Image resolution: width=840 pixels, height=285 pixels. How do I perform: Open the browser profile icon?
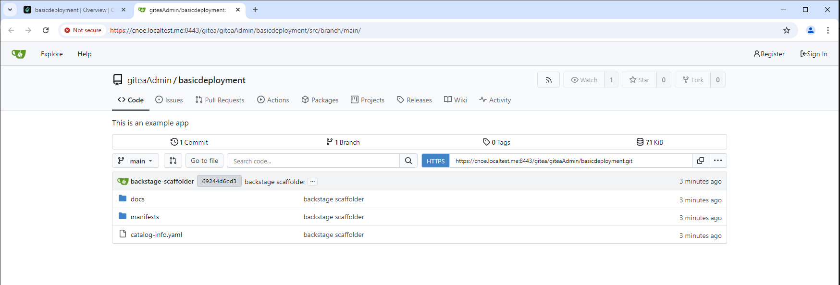[x=811, y=30]
